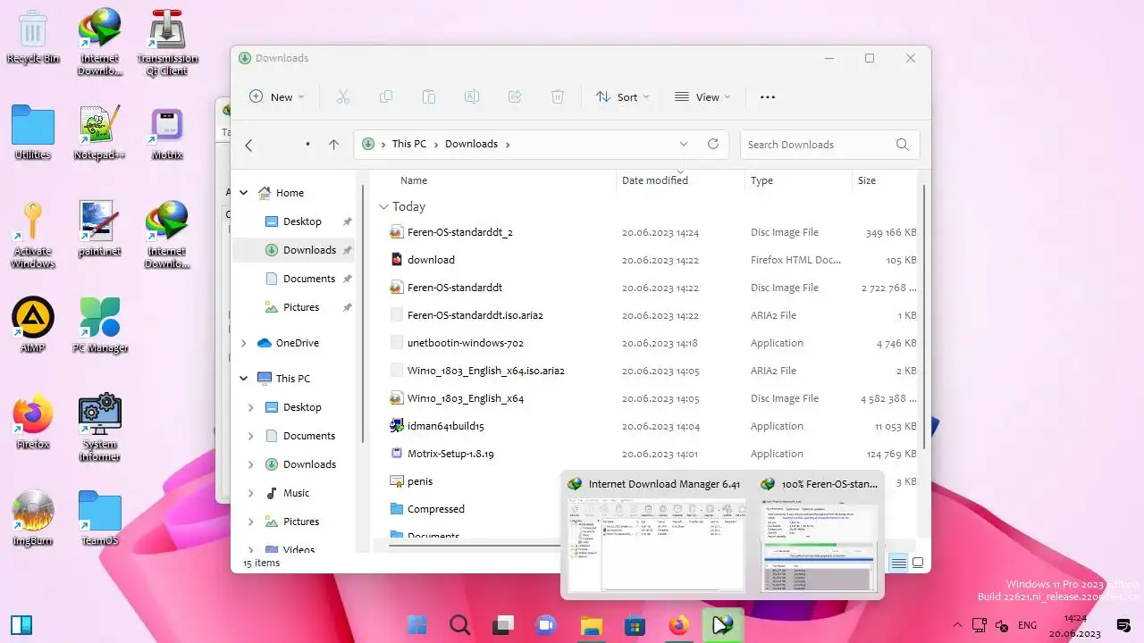Switch to large thumbnails view toggle
The width and height of the screenshot is (1144, 643).
click(918, 563)
